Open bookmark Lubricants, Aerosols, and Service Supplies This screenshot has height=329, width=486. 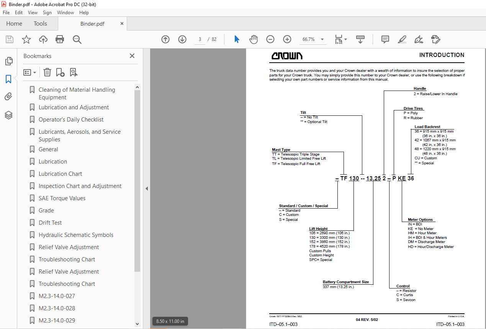tap(79, 136)
